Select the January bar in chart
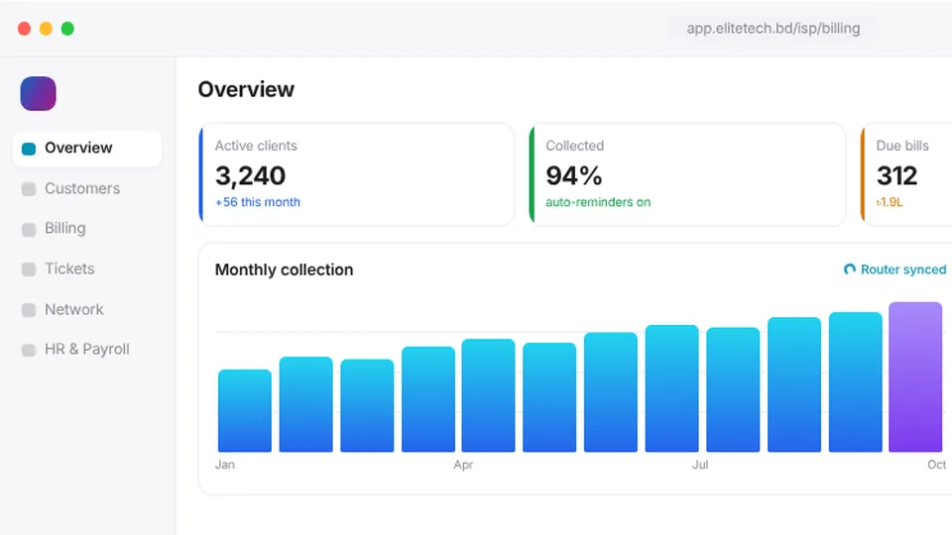The image size is (952, 535). click(x=245, y=410)
